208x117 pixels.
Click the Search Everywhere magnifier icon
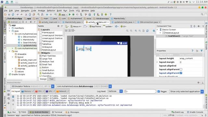[202, 14]
